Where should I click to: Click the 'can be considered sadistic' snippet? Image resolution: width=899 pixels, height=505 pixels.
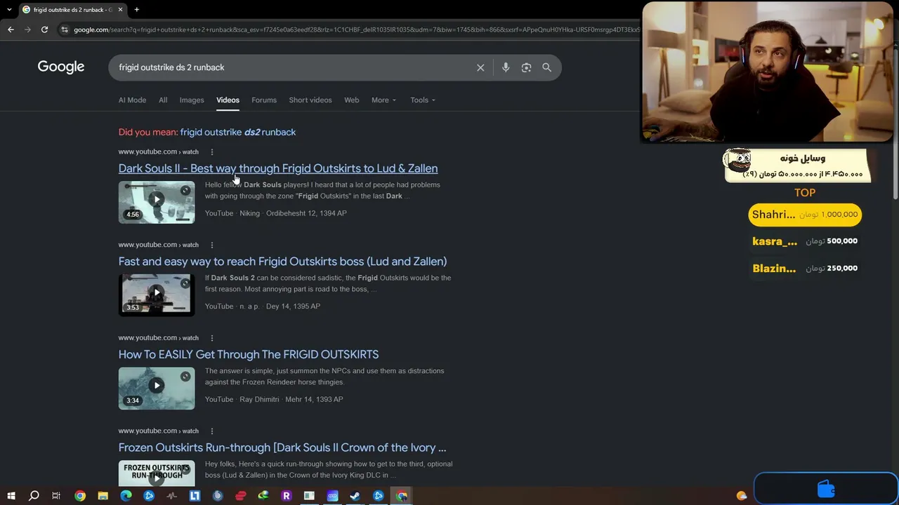click(x=328, y=283)
